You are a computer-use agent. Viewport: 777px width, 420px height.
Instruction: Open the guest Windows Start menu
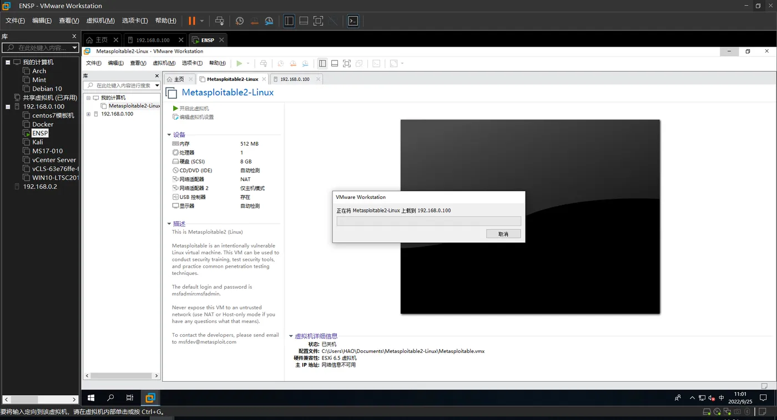click(x=92, y=398)
